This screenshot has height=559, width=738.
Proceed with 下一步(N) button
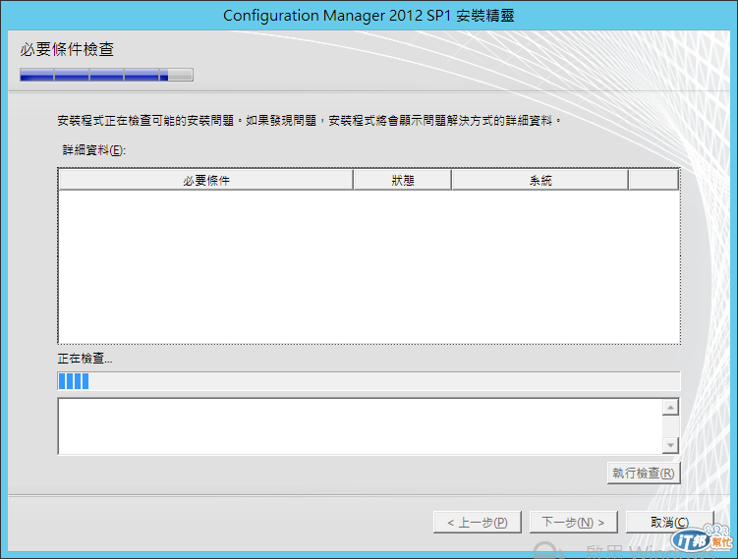pyautogui.click(x=573, y=522)
